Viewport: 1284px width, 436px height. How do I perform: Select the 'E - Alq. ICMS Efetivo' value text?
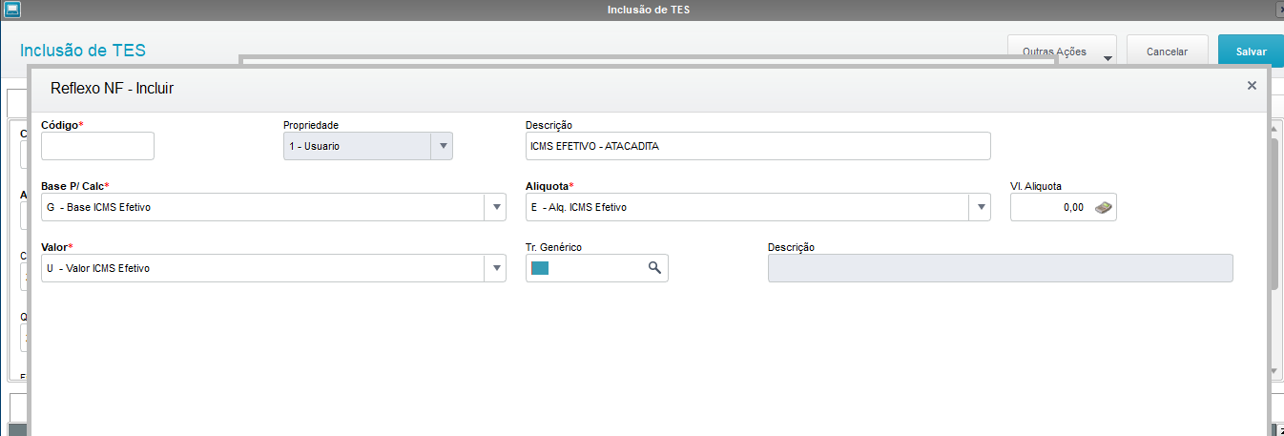pyautogui.click(x=579, y=207)
